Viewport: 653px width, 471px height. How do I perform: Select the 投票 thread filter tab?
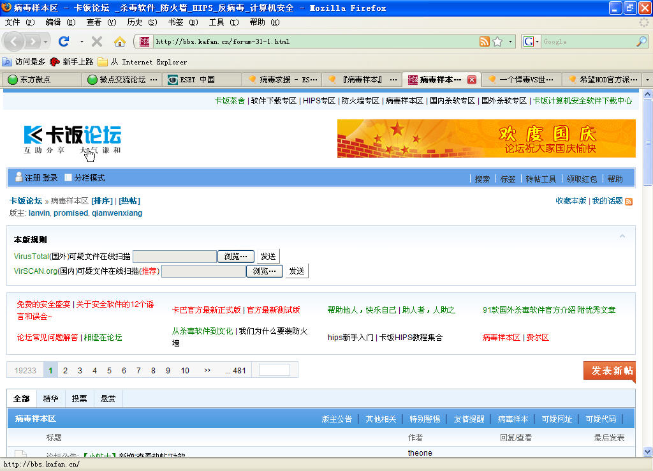[79, 399]
